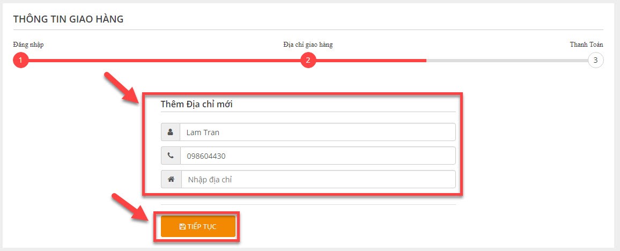Viewport: 620px width, 251px height.
Task: Click the floppy disk icon on the orange button
Action: pos(182,226)
